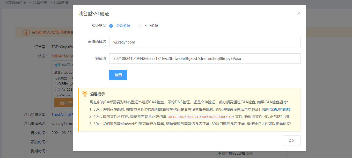Image resolution: width=352 pixels, height=158 pixels.
Task: Click the orange 验证信息 button behind dialog
Action: 64,103
